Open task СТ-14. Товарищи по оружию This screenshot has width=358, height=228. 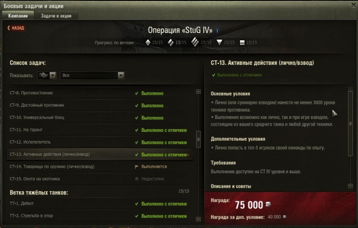(100, 167)
